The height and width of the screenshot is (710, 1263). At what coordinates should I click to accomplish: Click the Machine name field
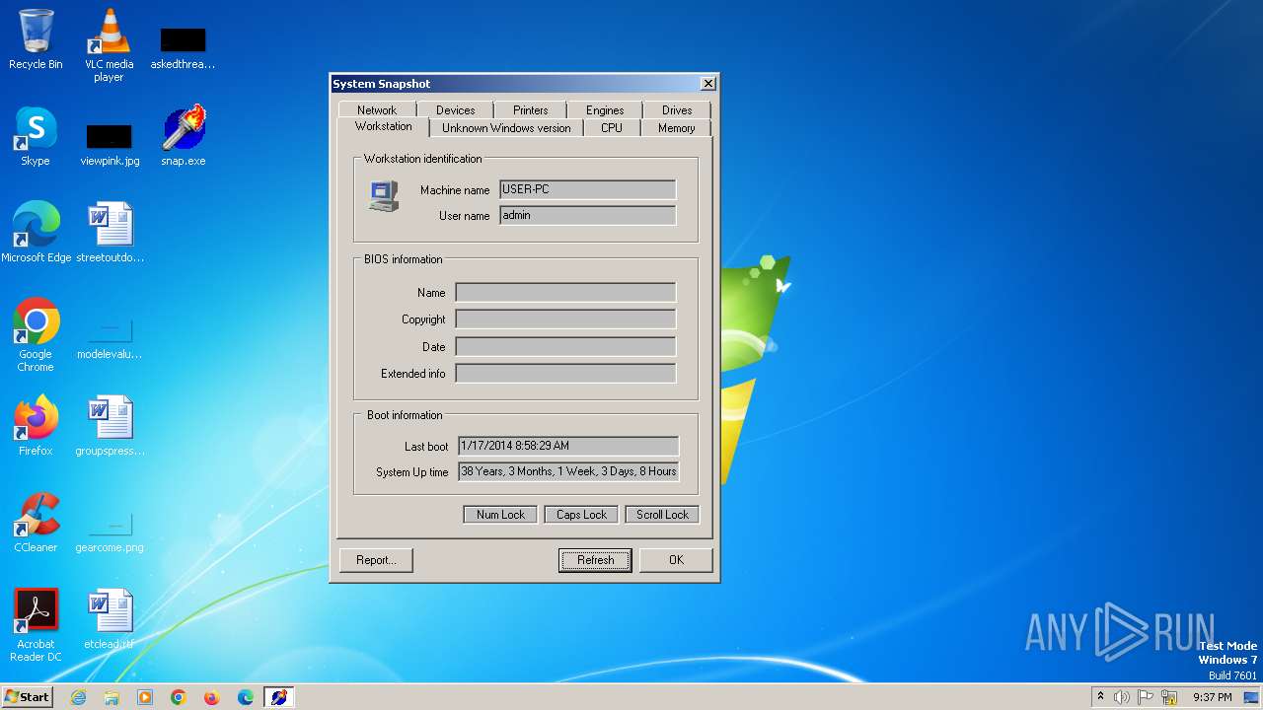(x=588, y=189)
